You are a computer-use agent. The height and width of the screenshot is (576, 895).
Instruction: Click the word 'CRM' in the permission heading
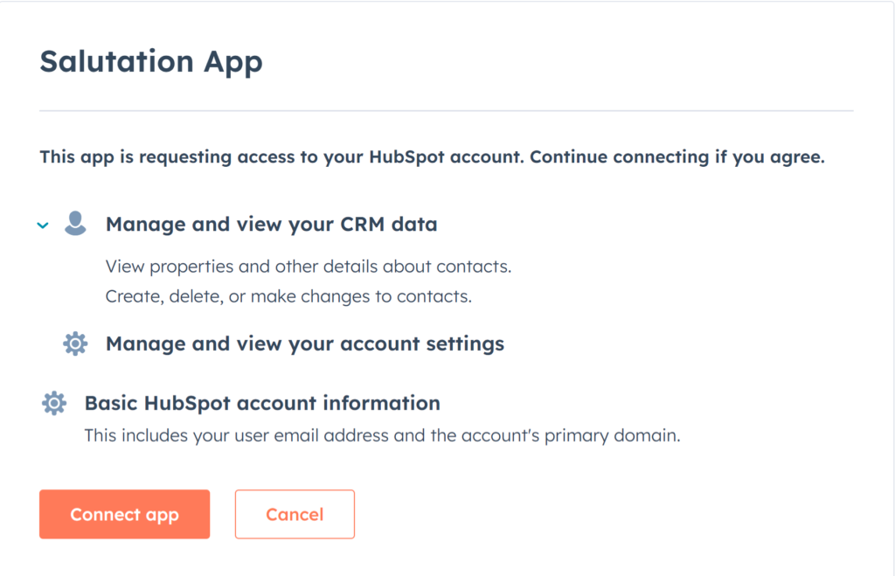tap(363, 225)
